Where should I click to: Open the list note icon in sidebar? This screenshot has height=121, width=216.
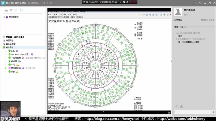[x=16, y=10]
